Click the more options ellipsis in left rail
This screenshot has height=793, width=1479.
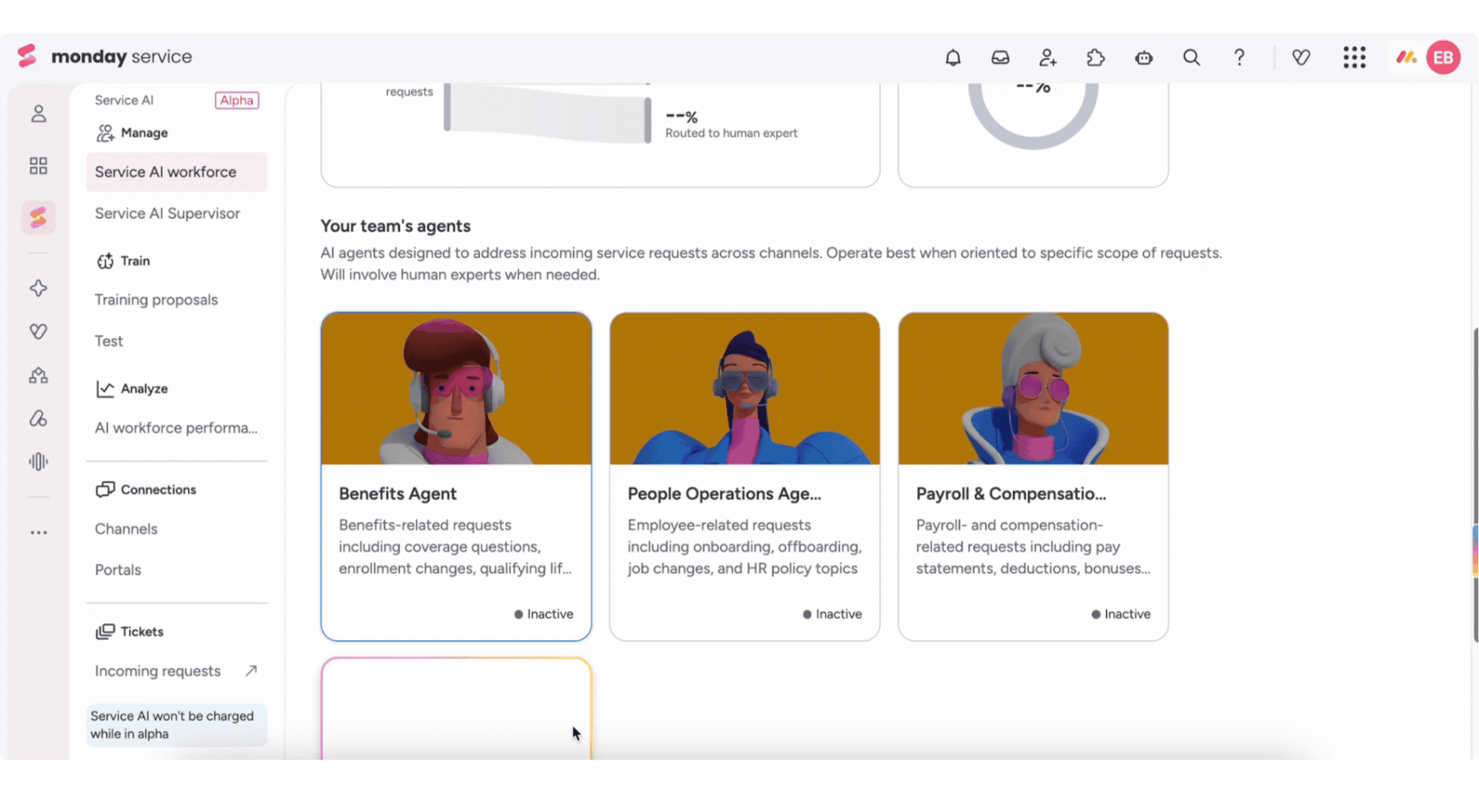coord(38,532)
